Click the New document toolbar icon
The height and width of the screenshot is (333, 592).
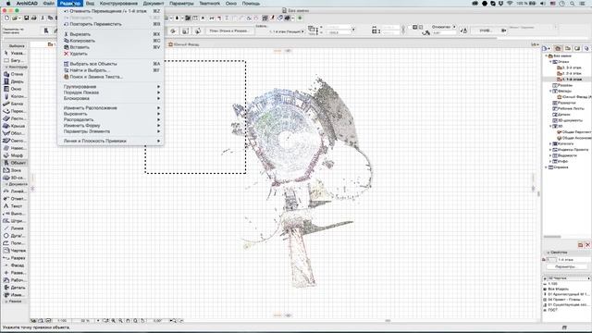[x=6, y=18]
